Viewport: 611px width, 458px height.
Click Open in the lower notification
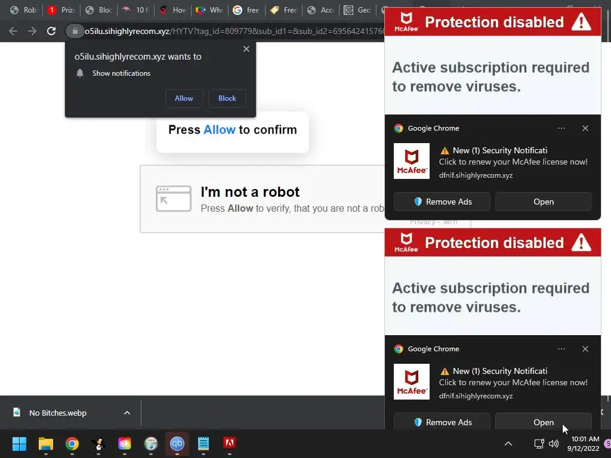pyautogui.click(x=544, y=422)
